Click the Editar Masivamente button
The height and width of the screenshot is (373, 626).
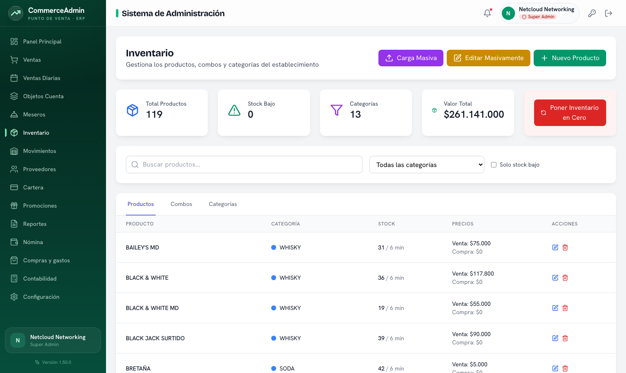coord(489,58)
